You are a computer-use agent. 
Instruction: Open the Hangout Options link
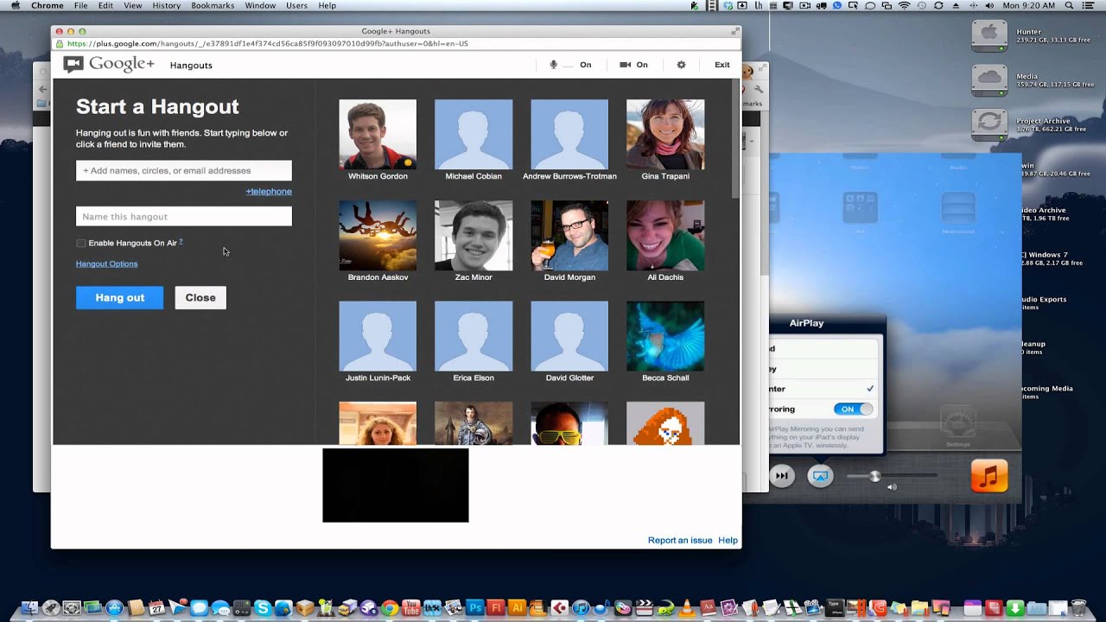click(x=106, y=263)
